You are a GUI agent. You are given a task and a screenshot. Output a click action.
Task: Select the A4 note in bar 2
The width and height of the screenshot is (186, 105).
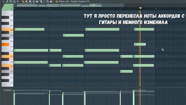[73, 35]
